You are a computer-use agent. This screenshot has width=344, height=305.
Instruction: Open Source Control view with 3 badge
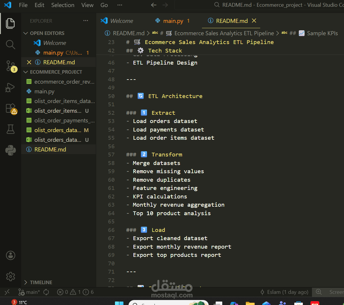(11, 66)
